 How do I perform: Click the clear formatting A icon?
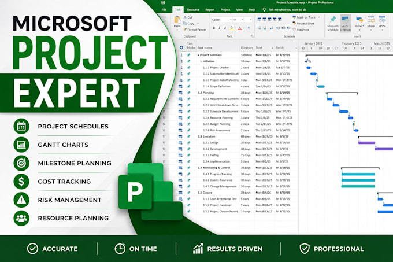[249, 28]
